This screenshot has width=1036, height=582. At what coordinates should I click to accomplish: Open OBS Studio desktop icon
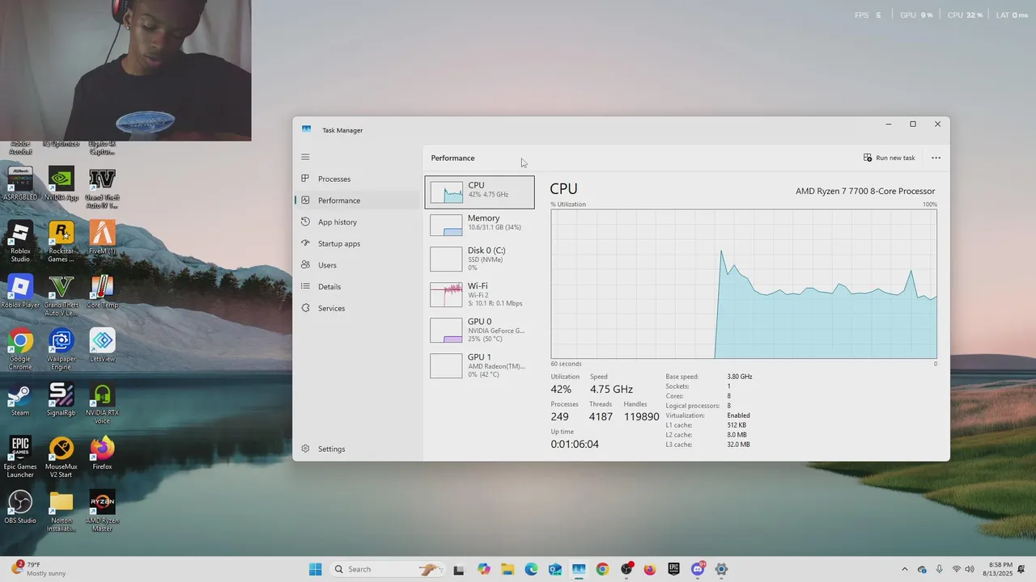tap(20, 507)
